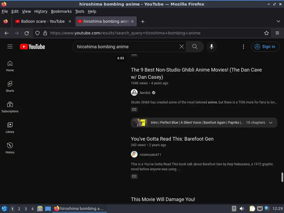Open the Edit menu

click(x=15, y=11)
